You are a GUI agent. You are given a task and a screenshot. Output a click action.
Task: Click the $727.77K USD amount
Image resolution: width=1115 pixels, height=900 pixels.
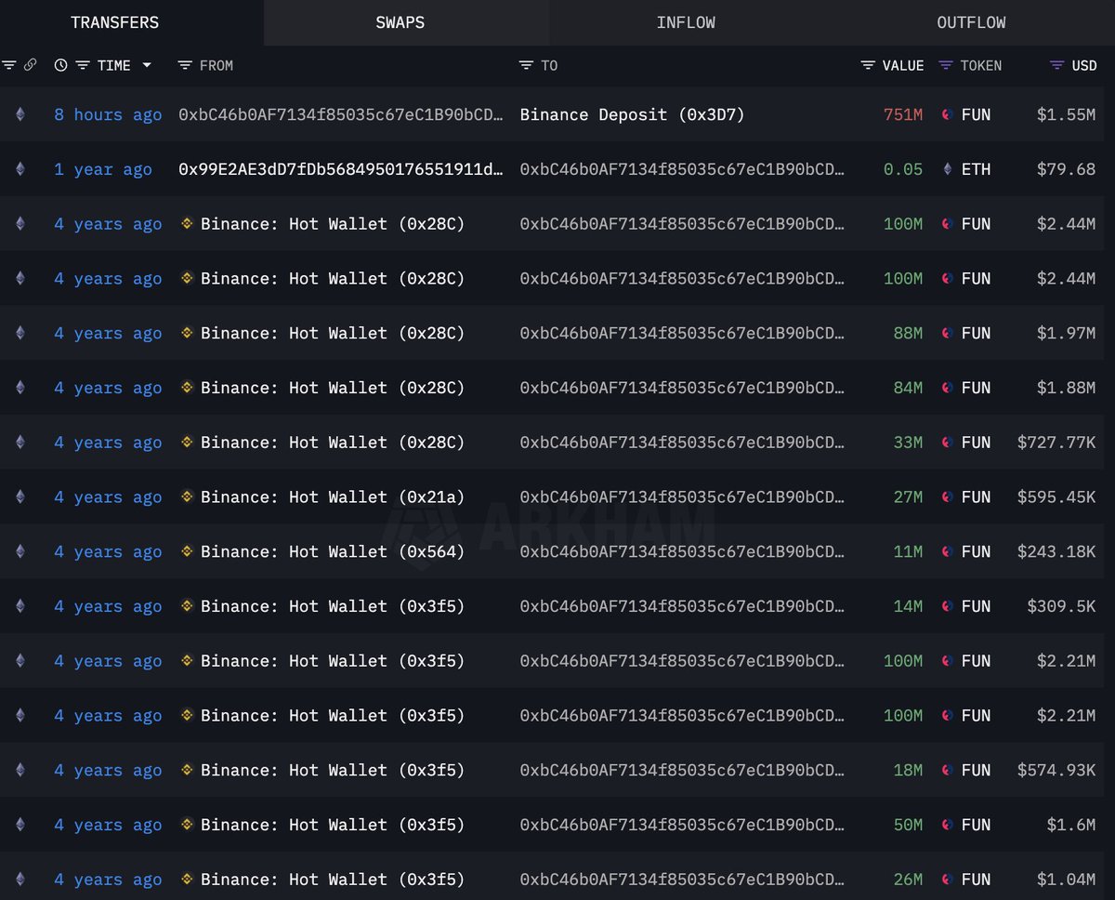click(x=1056, y=443)
